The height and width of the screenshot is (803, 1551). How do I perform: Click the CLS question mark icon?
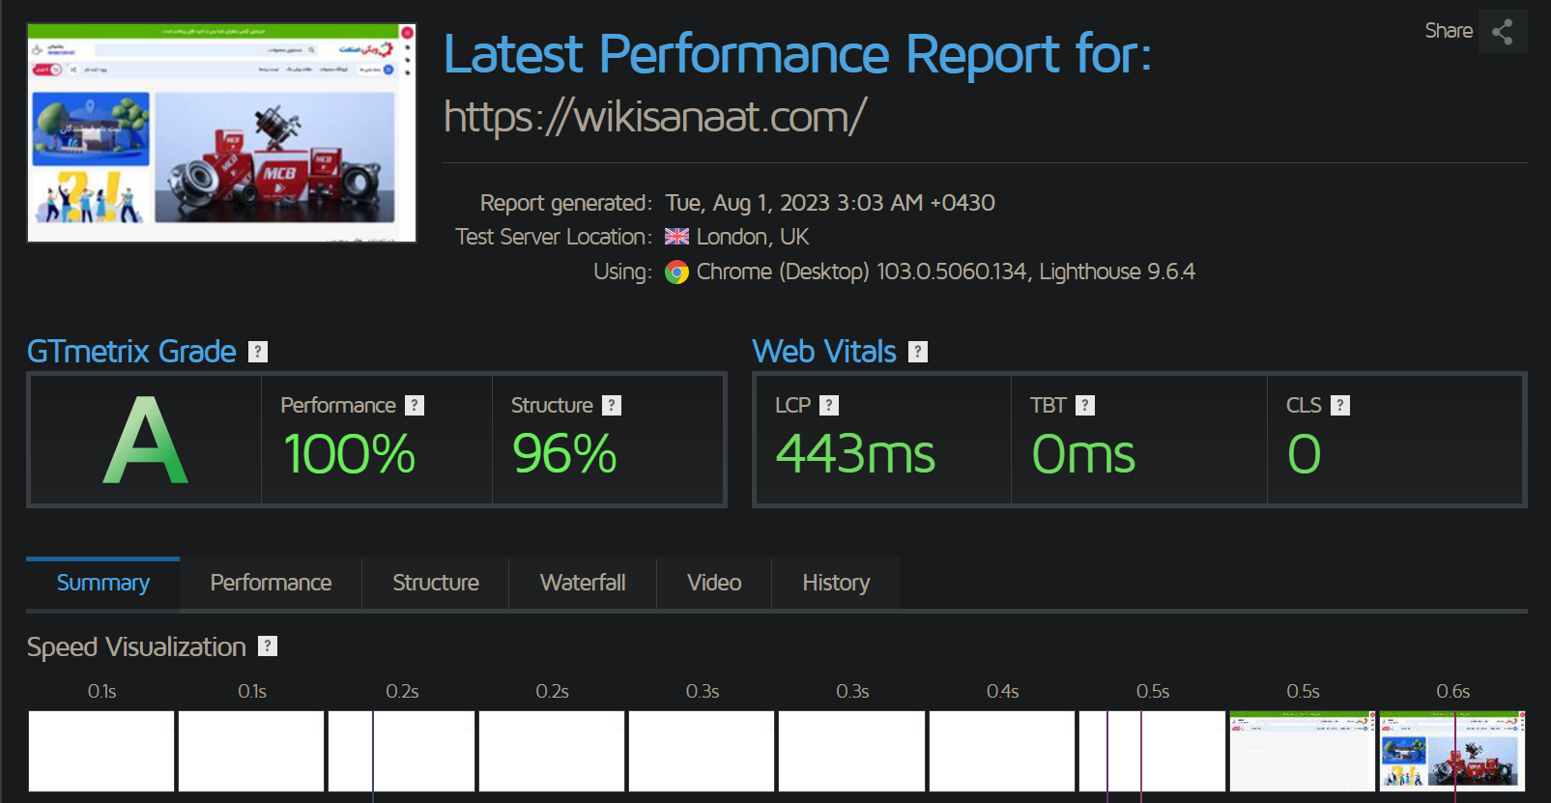pos(1339,406)
